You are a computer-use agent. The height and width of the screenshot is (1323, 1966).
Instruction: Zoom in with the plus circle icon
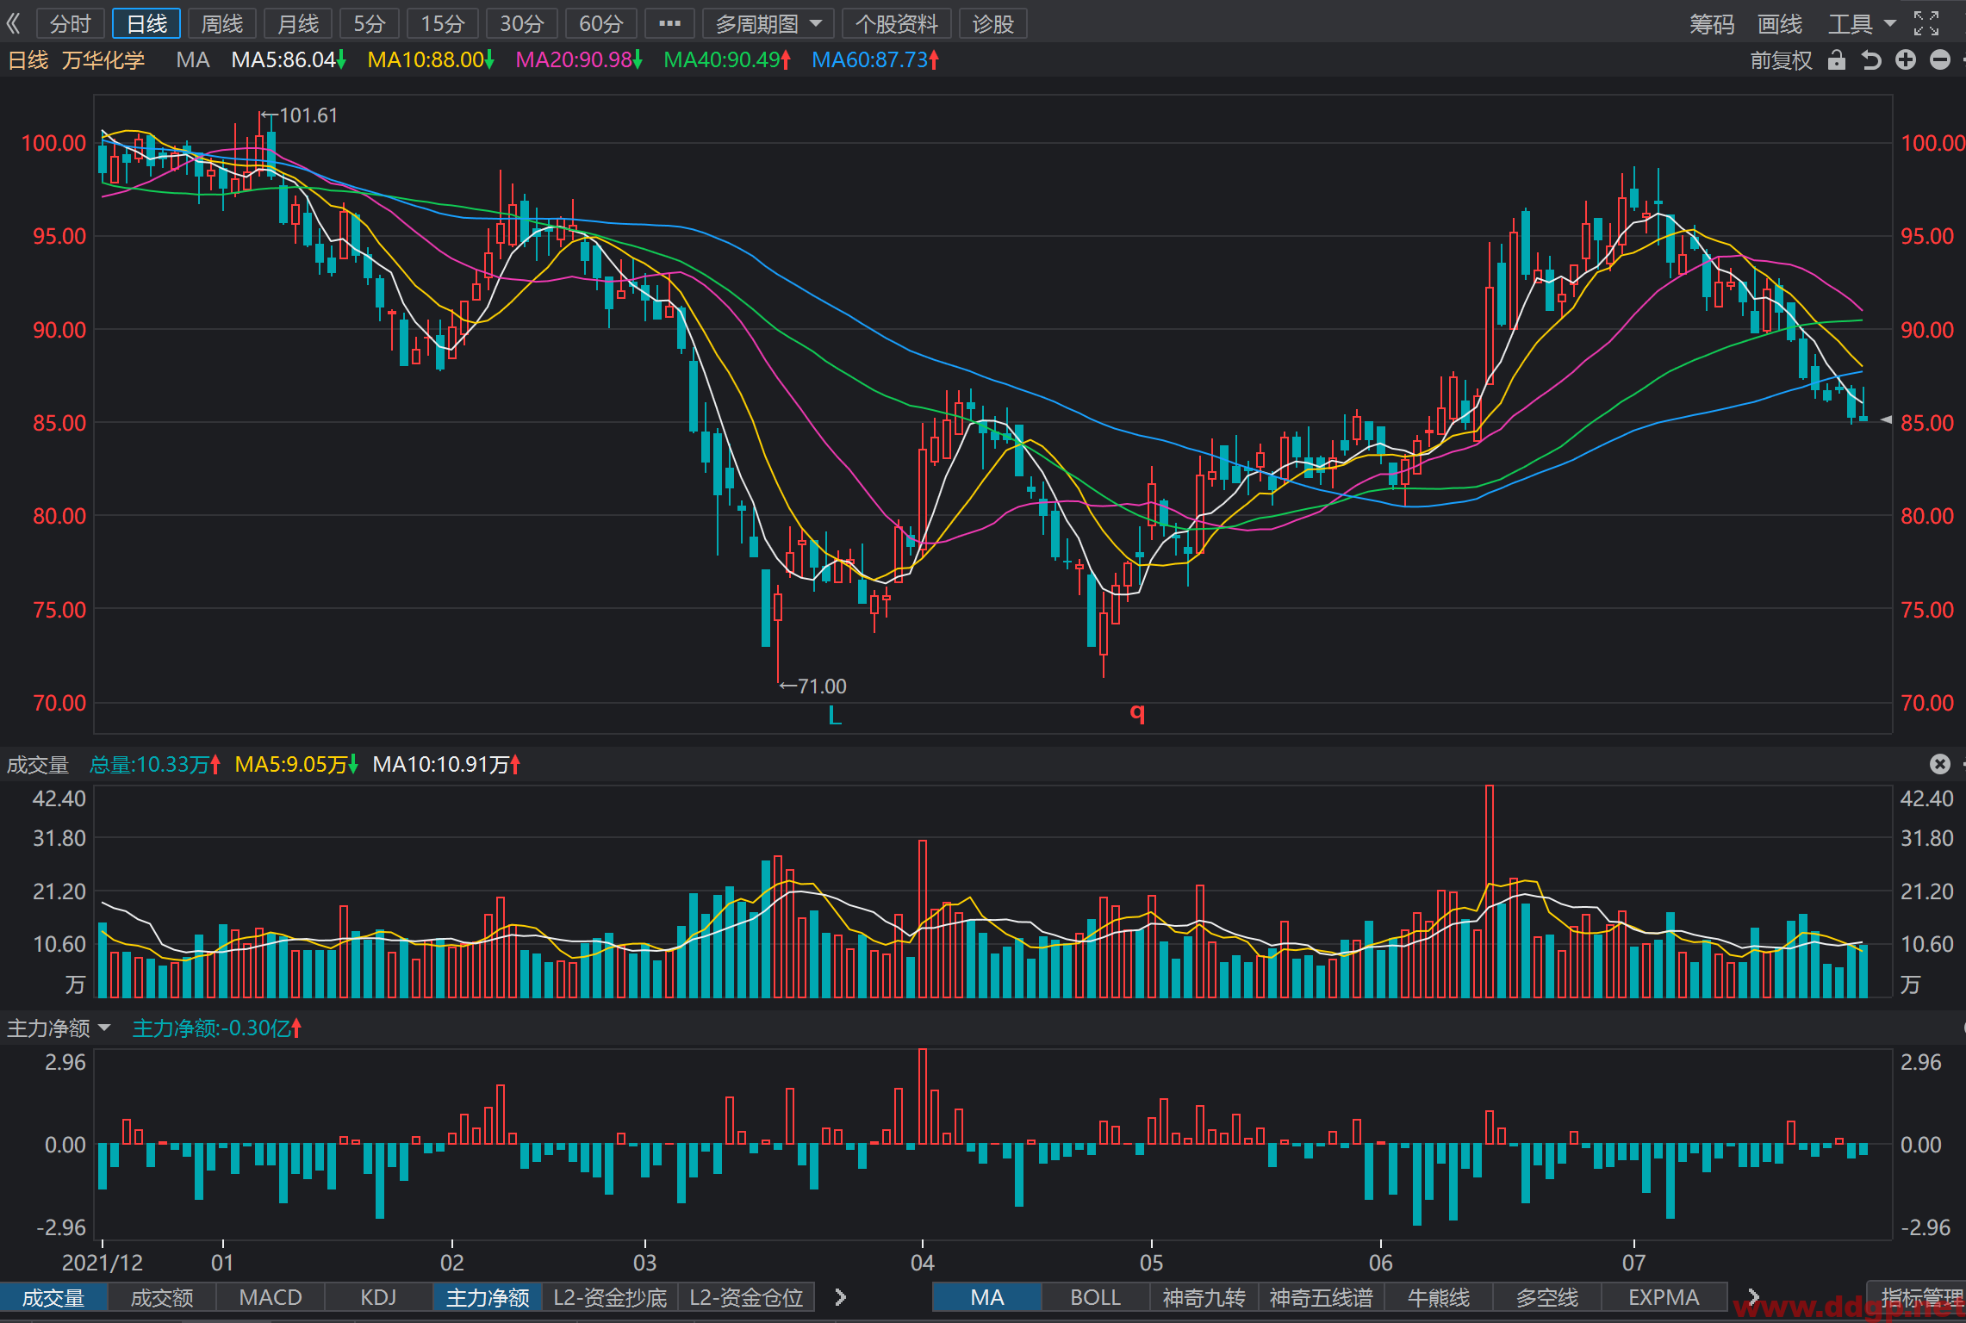[1906, 59]
